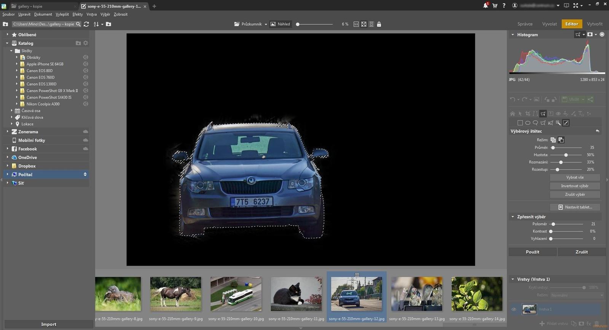This screenshot has width=609, height=330.
Task: Expand the Canon EOS 80D folder
Action: pos(17,70)
